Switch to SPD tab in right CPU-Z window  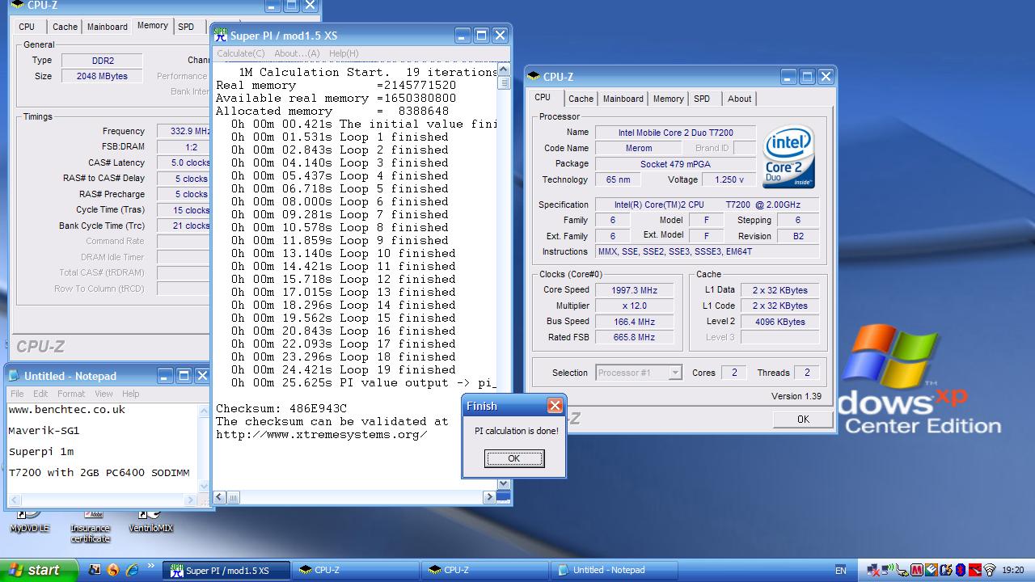(702, 99)
